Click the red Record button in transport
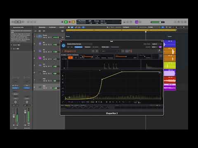This screenshot has height=148, width=198. (x=70, y=22)
